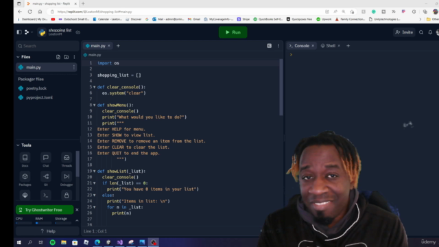Image resolution: width=439 pixels, height=247 pixels.
Task: Fold the showMenu function
Action: pos(95,105)
